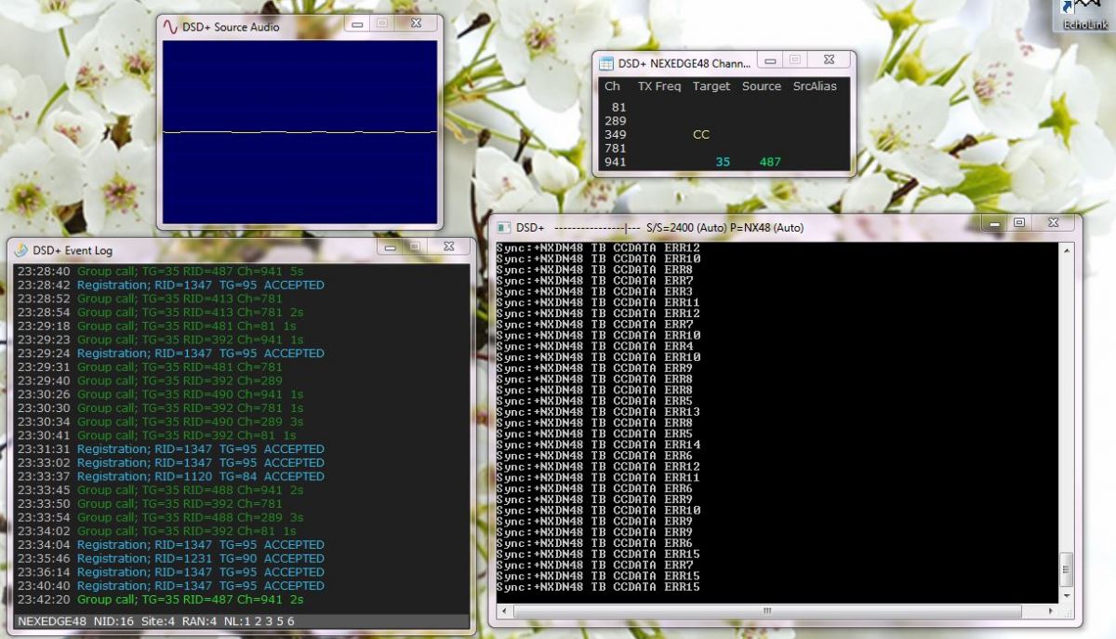Minimize the DSD+ Event Log window

390,246
